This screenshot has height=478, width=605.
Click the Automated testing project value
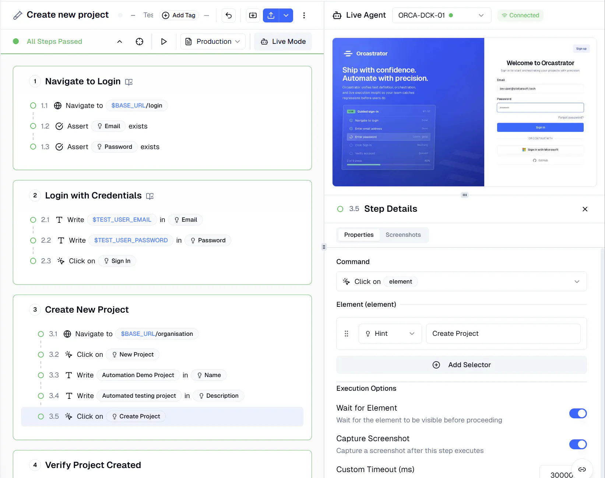139,396
